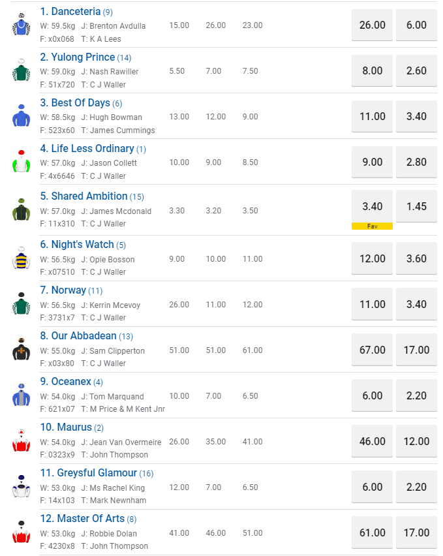Click Our Abbadean's black silks icon
443x556 pixels.
coord(21,349)
